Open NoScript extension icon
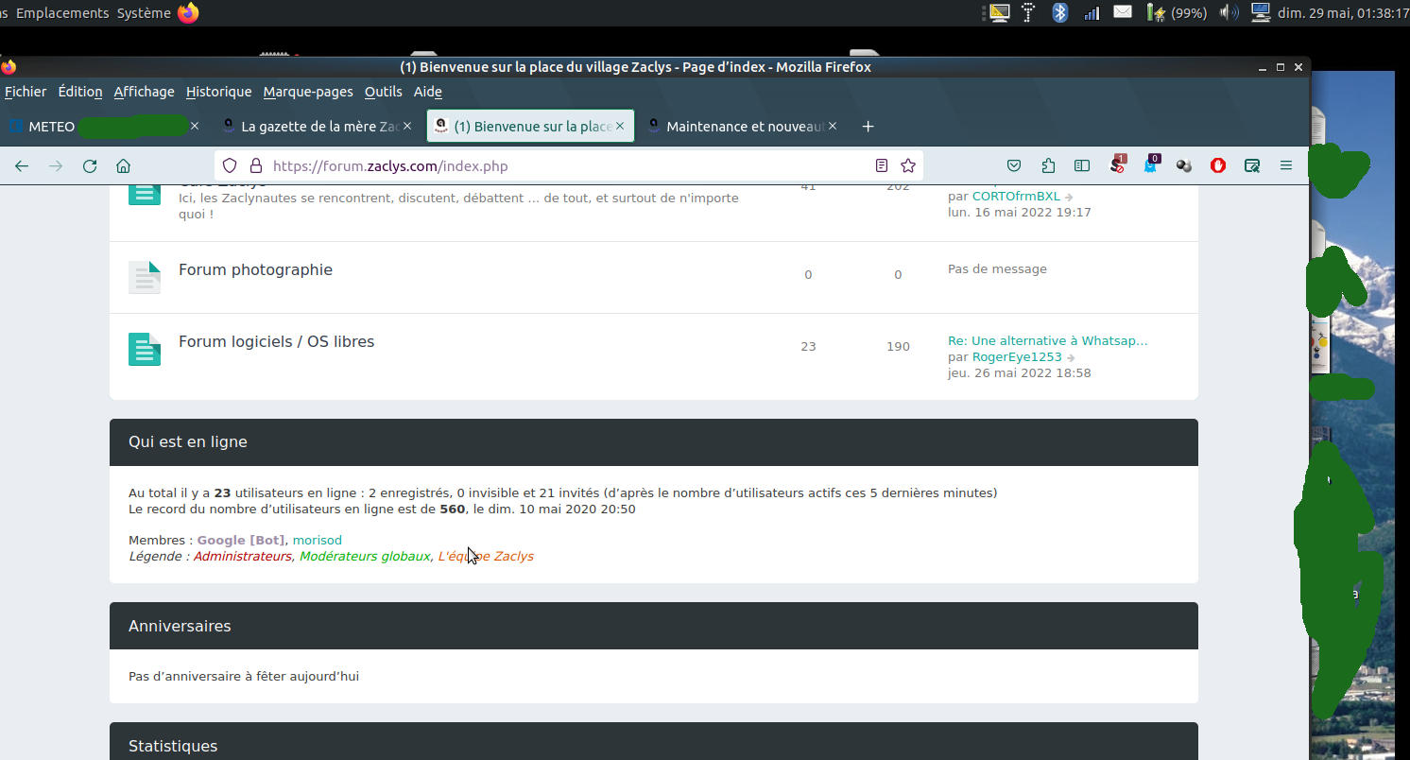 pos(1117,165)
